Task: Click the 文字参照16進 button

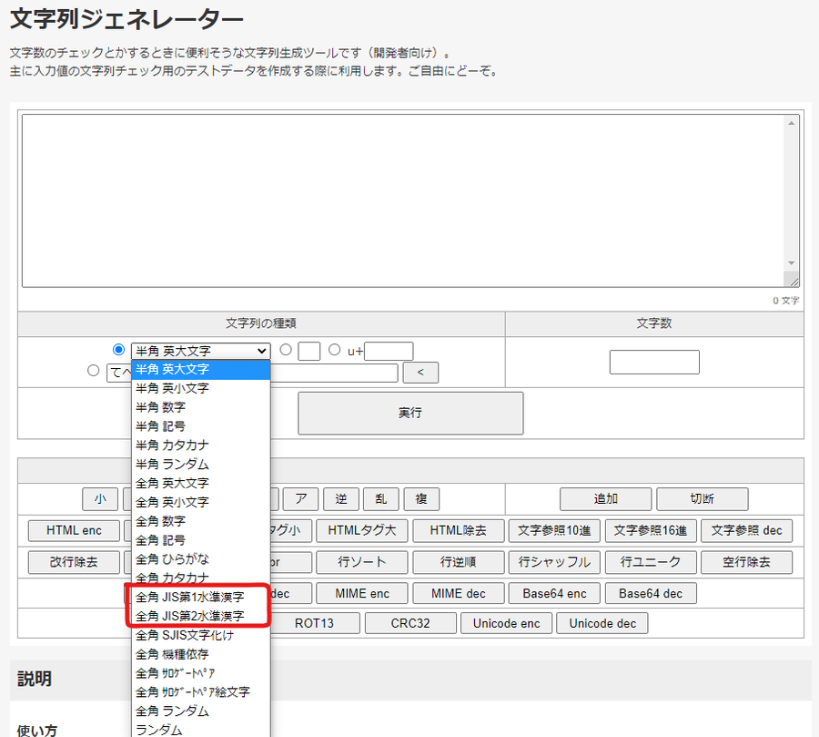Action: [651, 530]
